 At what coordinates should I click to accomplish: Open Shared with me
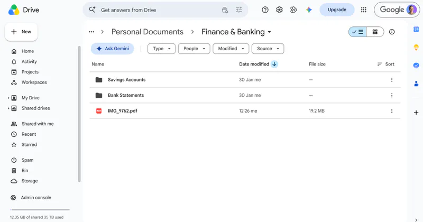(38, 124)
